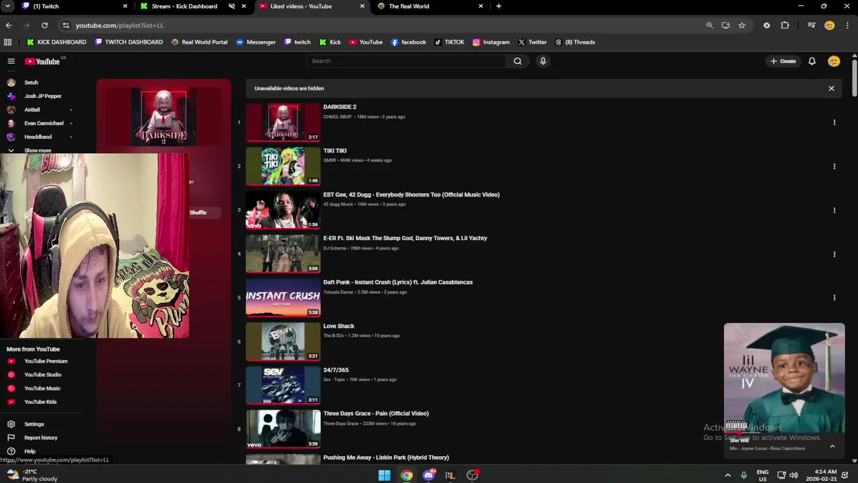Open the Real World Portal bookmark
Image resolution: width=858 pixels, height=483 pixels.
coord(199,42)
